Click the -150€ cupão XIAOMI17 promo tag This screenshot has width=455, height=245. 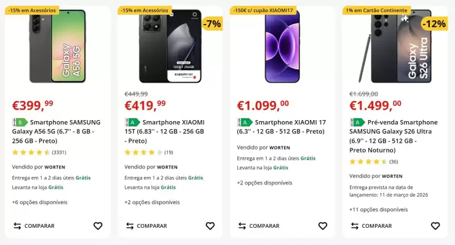point(264,10)
